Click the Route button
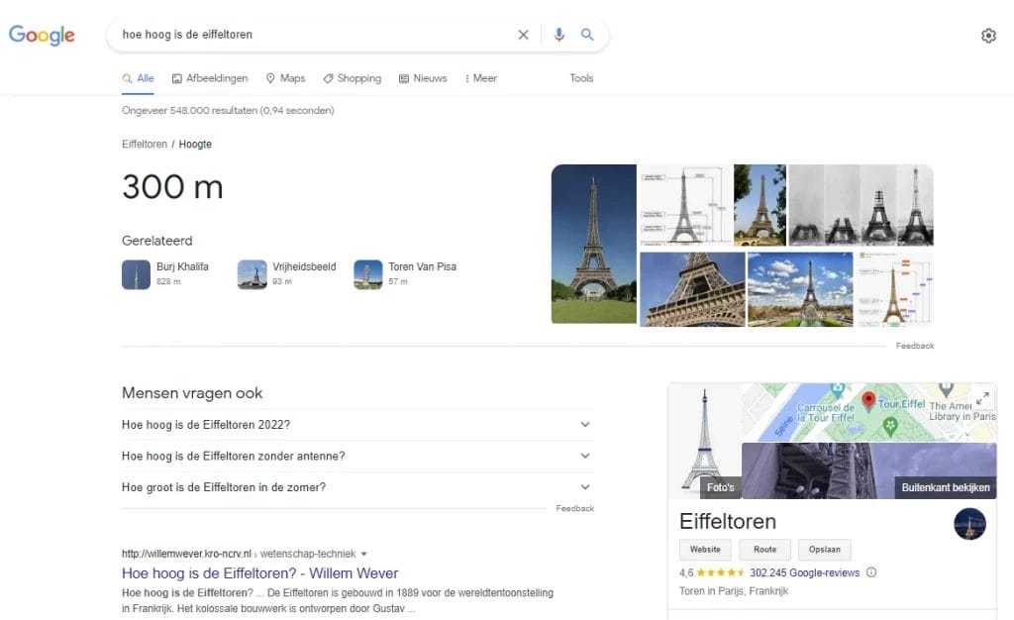 click(764, 550)
